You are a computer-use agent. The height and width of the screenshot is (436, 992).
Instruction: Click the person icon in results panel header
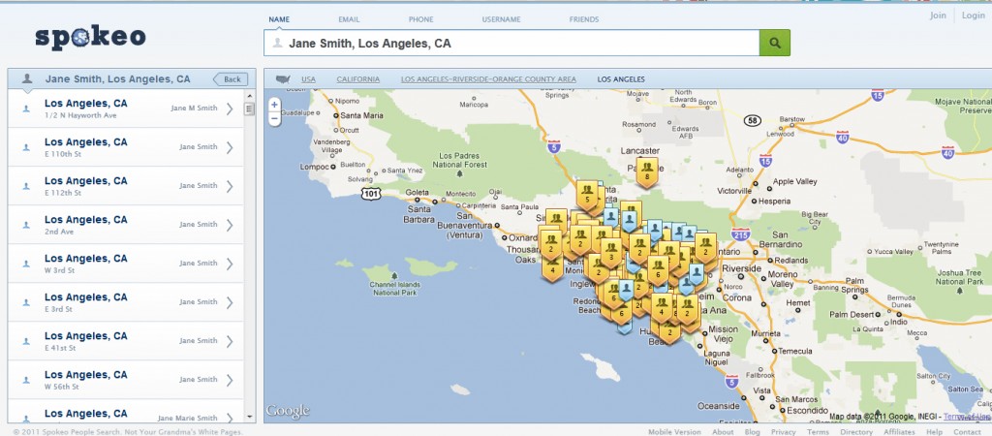(26, 78)
